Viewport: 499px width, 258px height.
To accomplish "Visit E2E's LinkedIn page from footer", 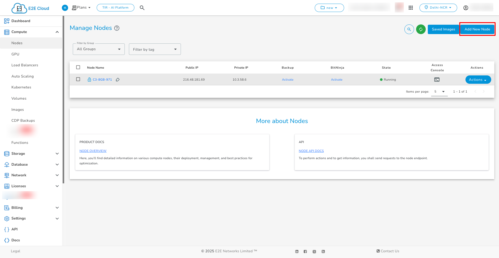I will coord(297,251).
